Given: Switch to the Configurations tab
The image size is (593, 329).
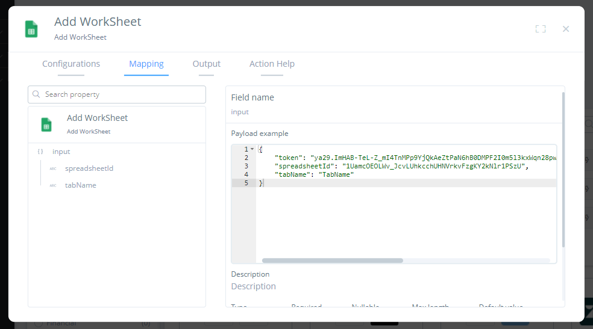Looking at the screenshot, I should [x=71, y=64].
